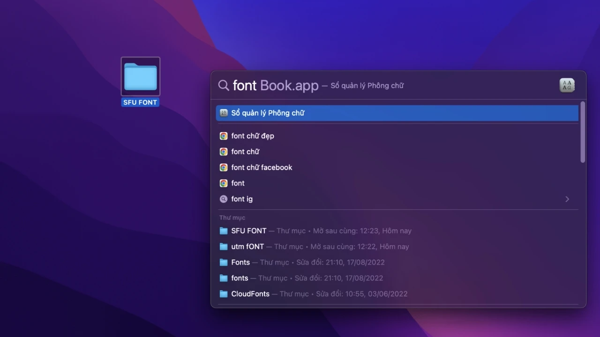600x337 pixels.
Task: Select the 'SFU FONT' desktop folder label
Action: pyautogui.click(x=140, y=103)
